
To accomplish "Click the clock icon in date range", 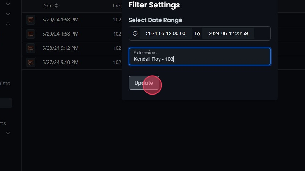I will (x=135, y=33).
